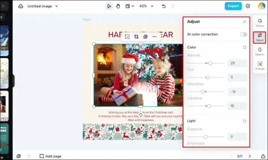Open the Arrange panel

click(x=260, y=66)
